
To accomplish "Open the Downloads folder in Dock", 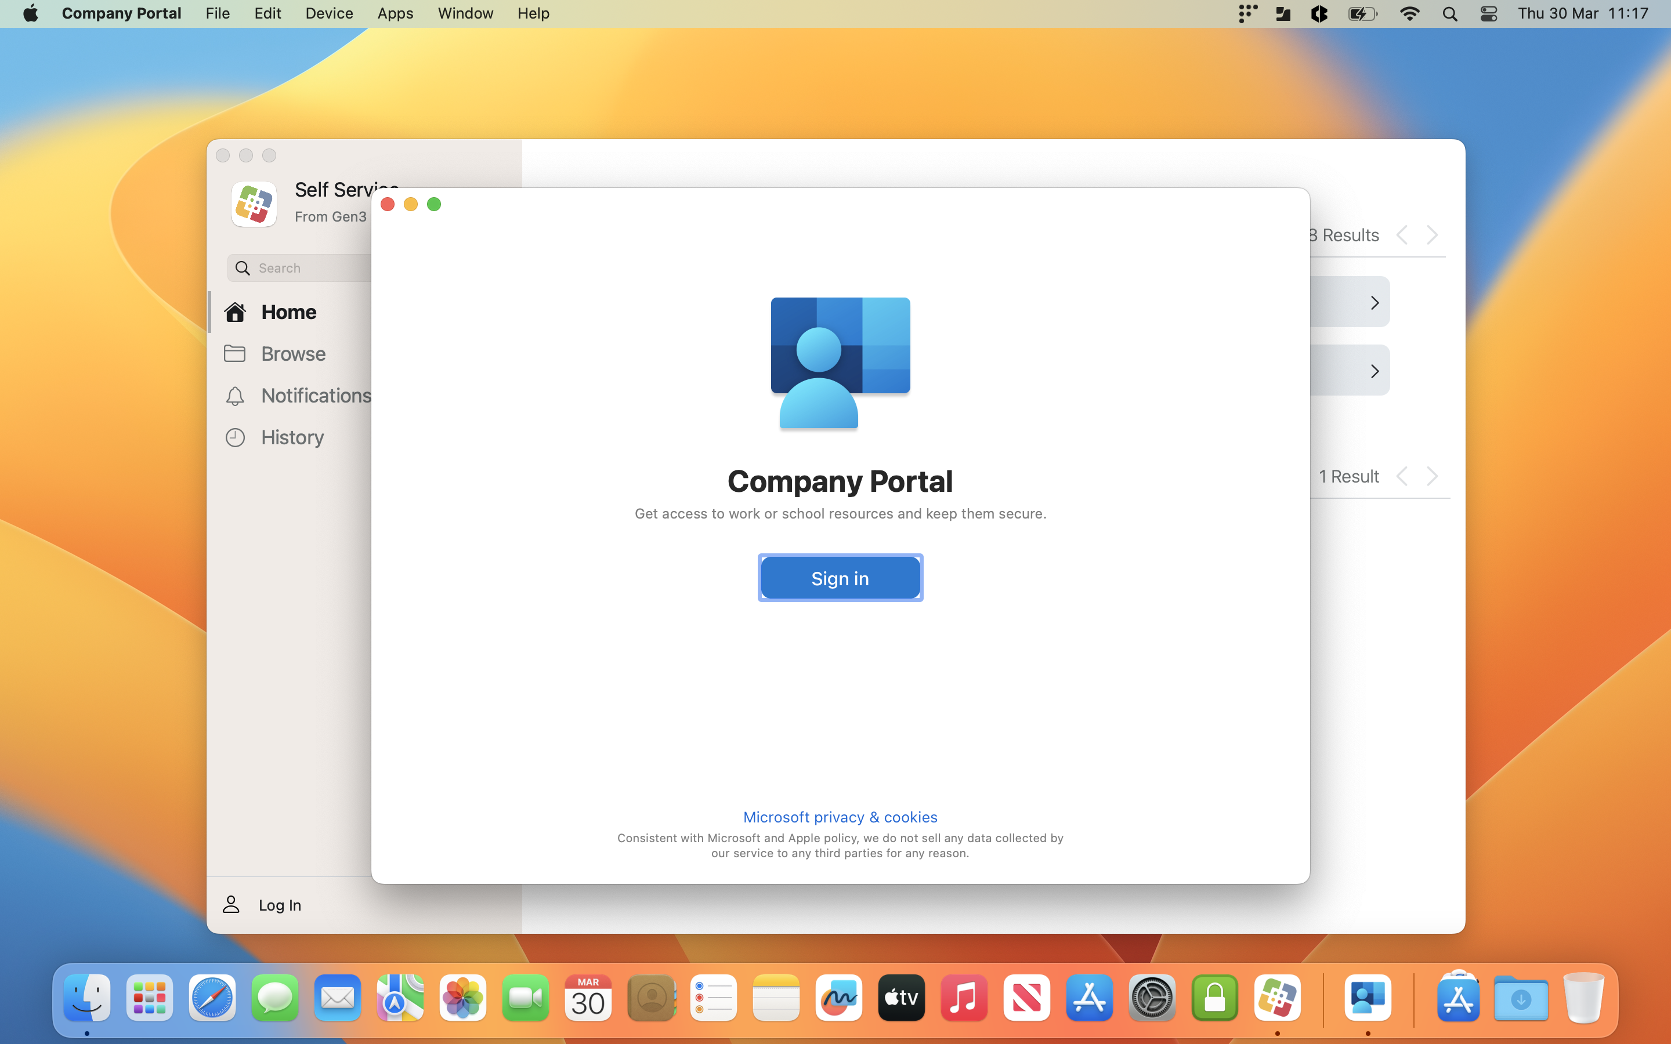I will pos(1521,998).
